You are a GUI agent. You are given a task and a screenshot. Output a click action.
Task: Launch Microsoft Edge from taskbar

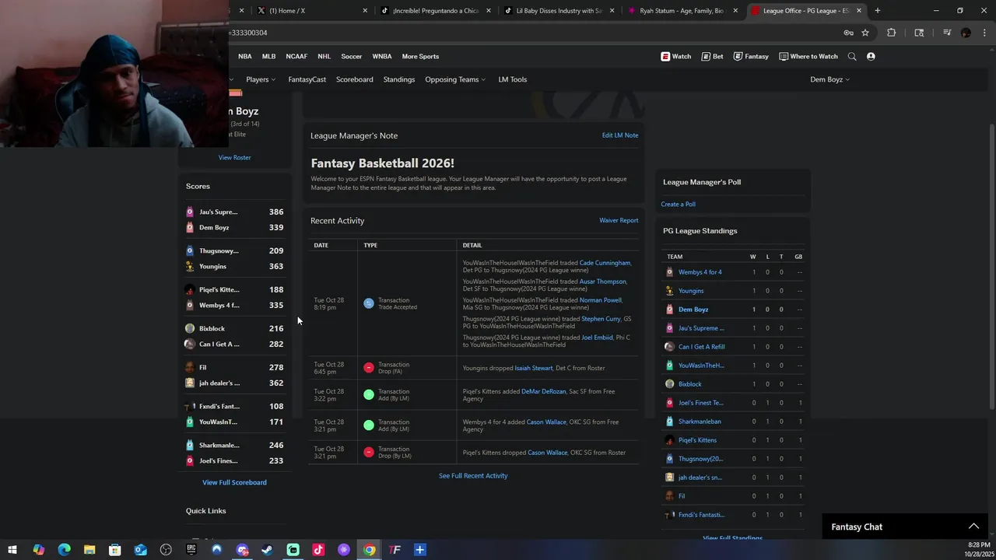(64, 550)
